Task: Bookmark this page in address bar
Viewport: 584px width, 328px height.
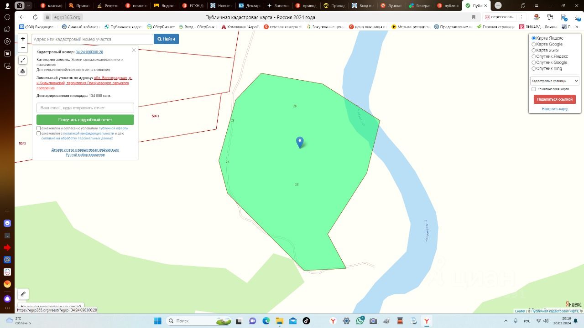Action: pos(474,17)
